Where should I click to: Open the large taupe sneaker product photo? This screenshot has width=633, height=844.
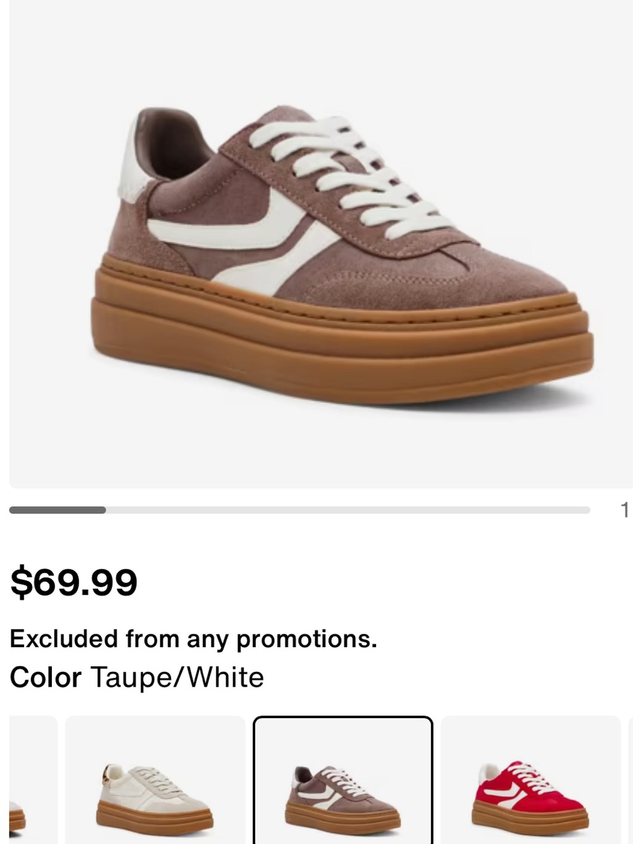321,244
